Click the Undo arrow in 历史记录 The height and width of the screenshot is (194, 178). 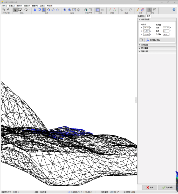(4, 10)
